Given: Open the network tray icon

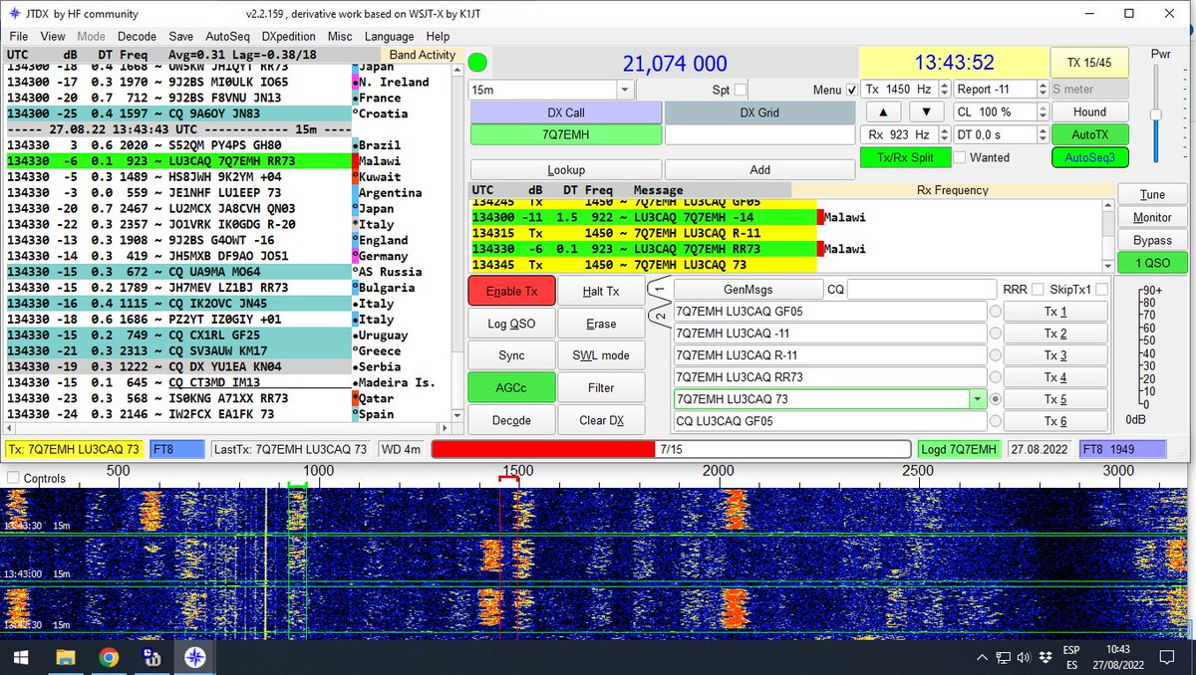Looking at the screenshot, I should coord(1004,657).
